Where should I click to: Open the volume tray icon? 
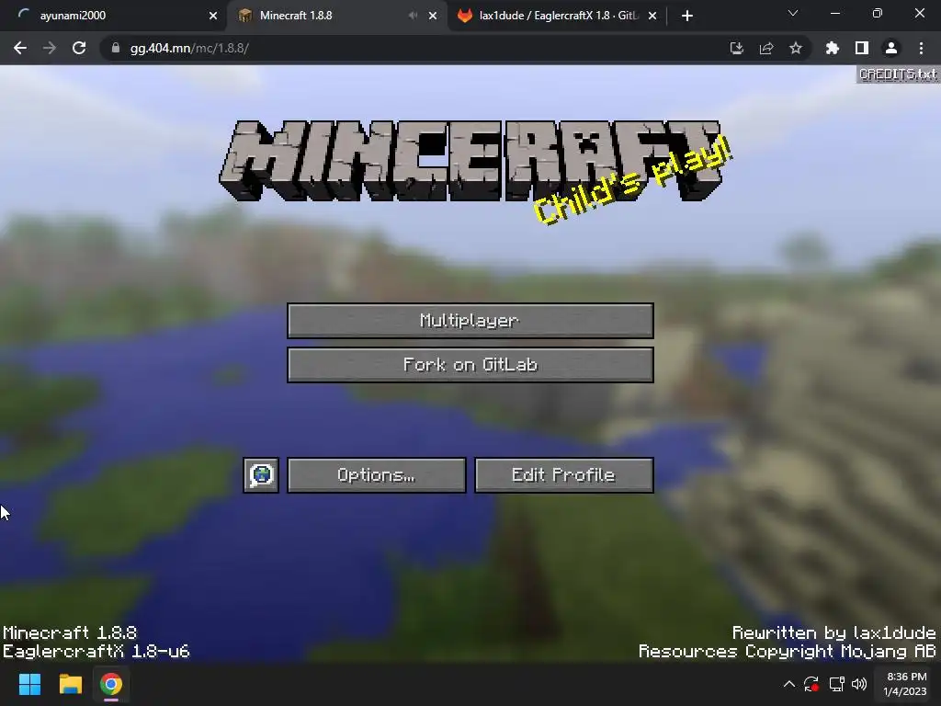859,684
